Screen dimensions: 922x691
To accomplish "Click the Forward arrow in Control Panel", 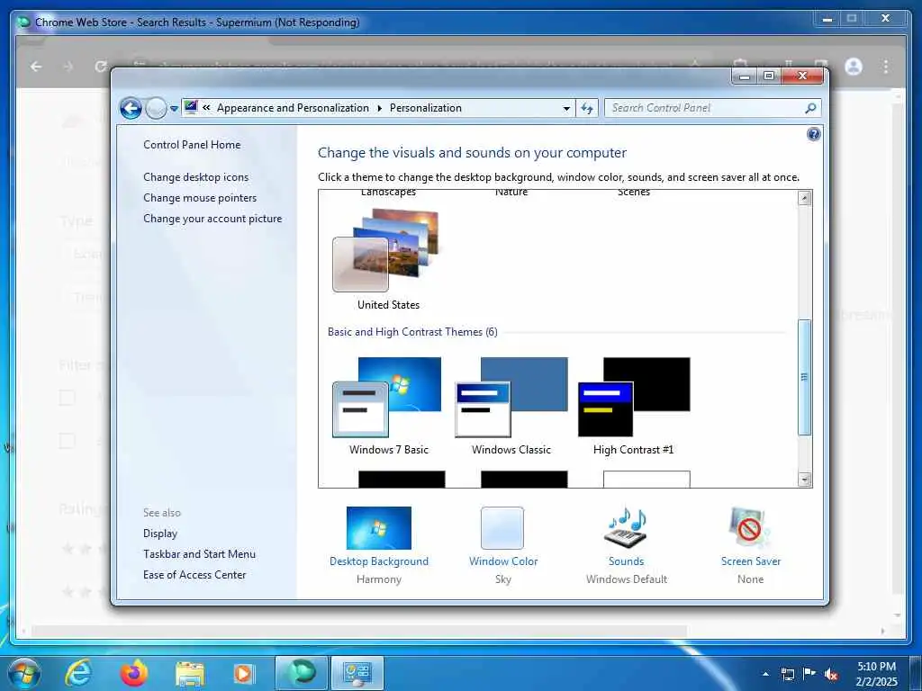I will 156,108.
